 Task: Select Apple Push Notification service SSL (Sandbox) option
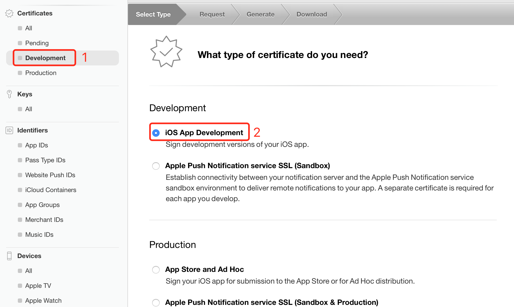pyautogui.click(x=156, y=166)
